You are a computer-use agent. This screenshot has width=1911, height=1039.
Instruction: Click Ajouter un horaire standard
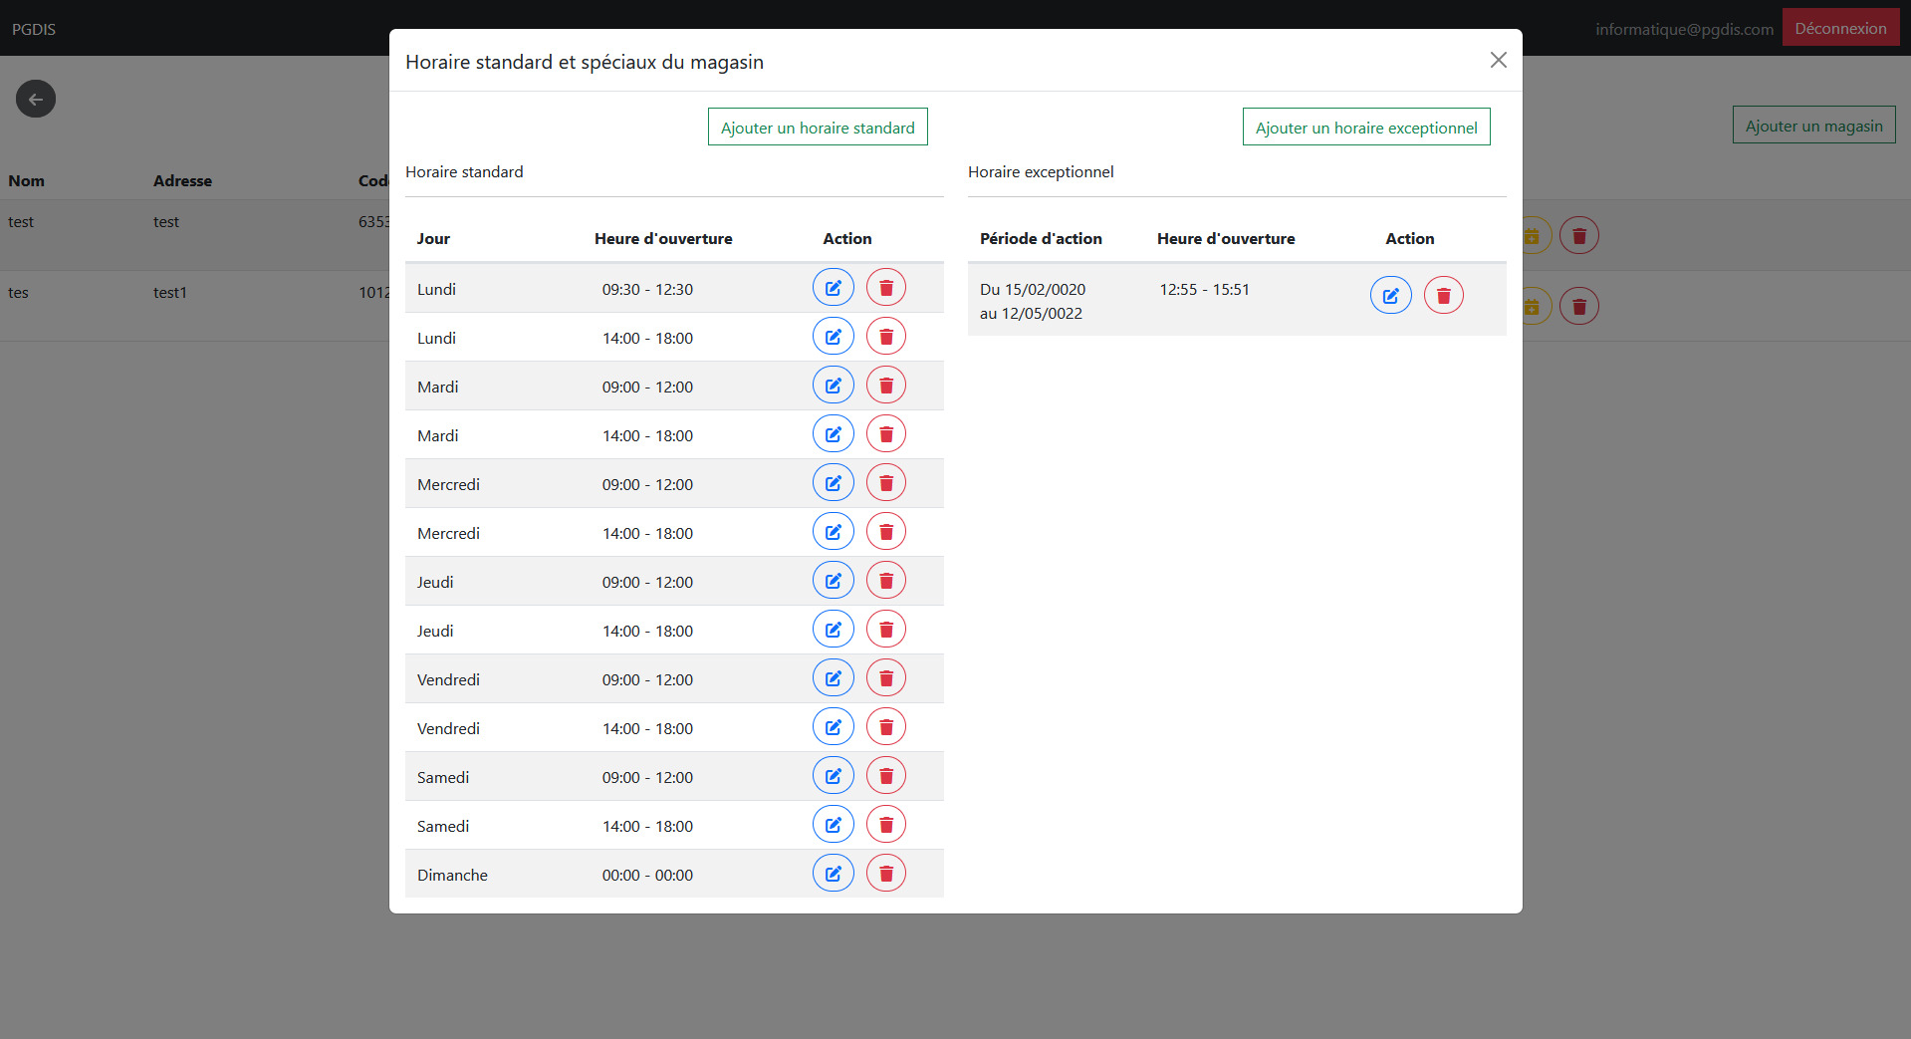(817, 128)
